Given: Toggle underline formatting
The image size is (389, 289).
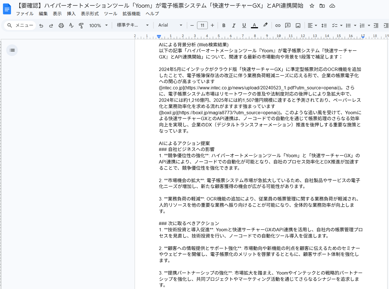Looking at the screenshot, I should [244, 25].
